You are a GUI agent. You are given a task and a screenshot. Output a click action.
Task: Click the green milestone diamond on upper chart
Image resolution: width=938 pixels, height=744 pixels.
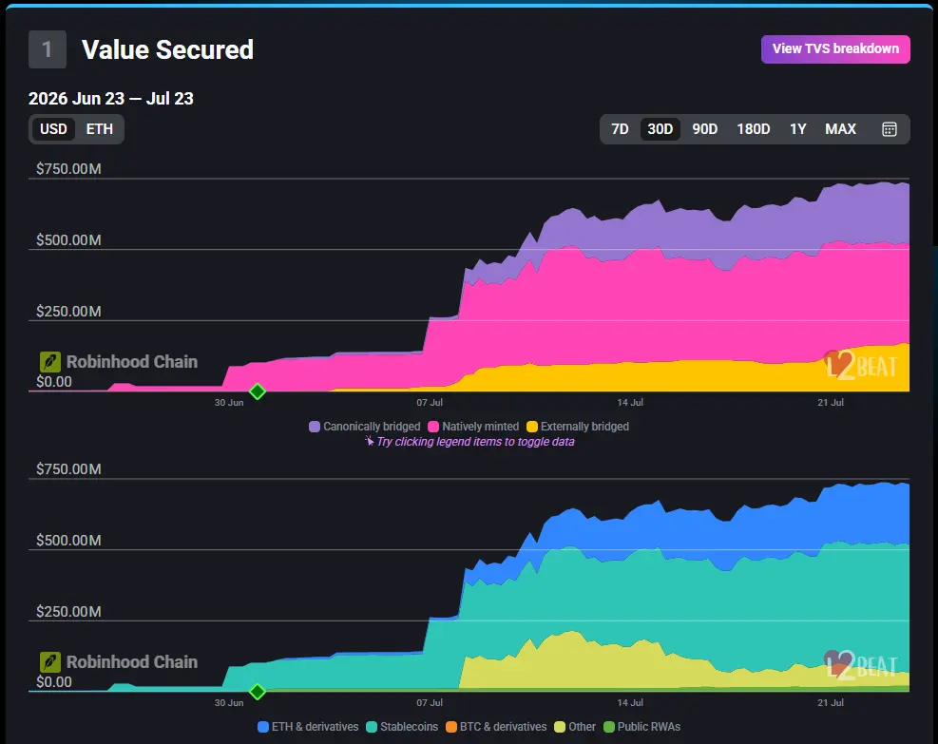[x=258, y=391]
